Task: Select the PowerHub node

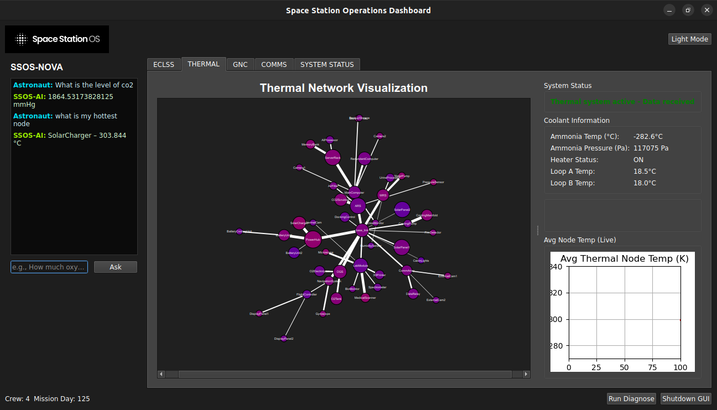Action: [313, 240]
